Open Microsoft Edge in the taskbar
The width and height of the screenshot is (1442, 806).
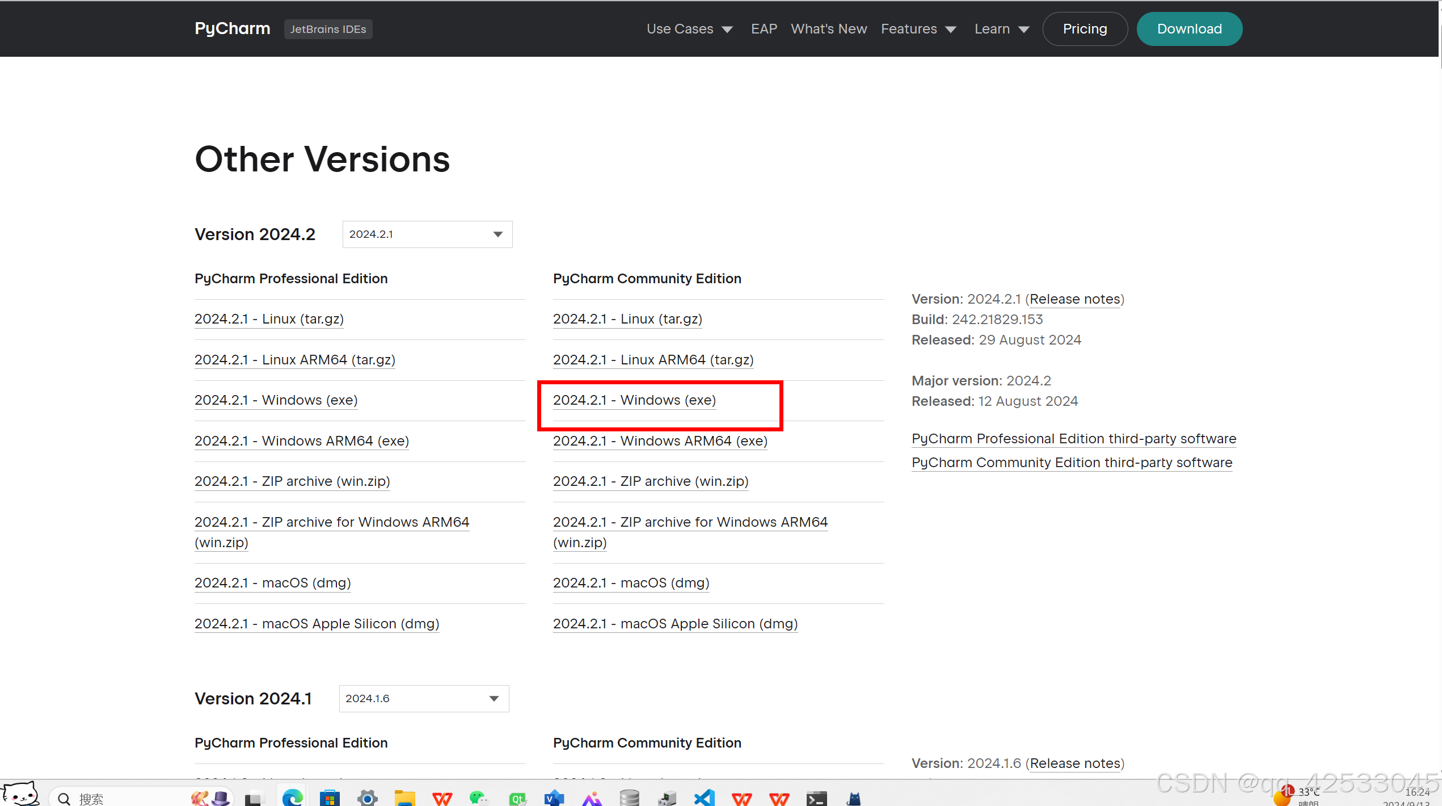292,797
